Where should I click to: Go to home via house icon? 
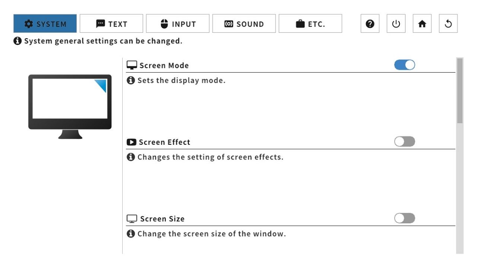click(x=422, y=24)
